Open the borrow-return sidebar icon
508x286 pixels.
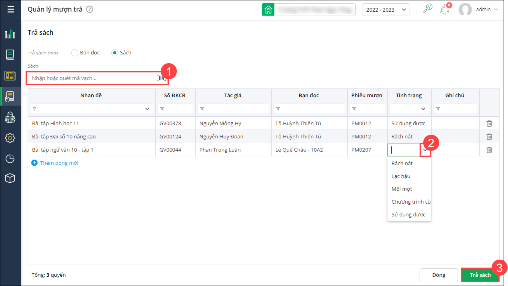10,96
